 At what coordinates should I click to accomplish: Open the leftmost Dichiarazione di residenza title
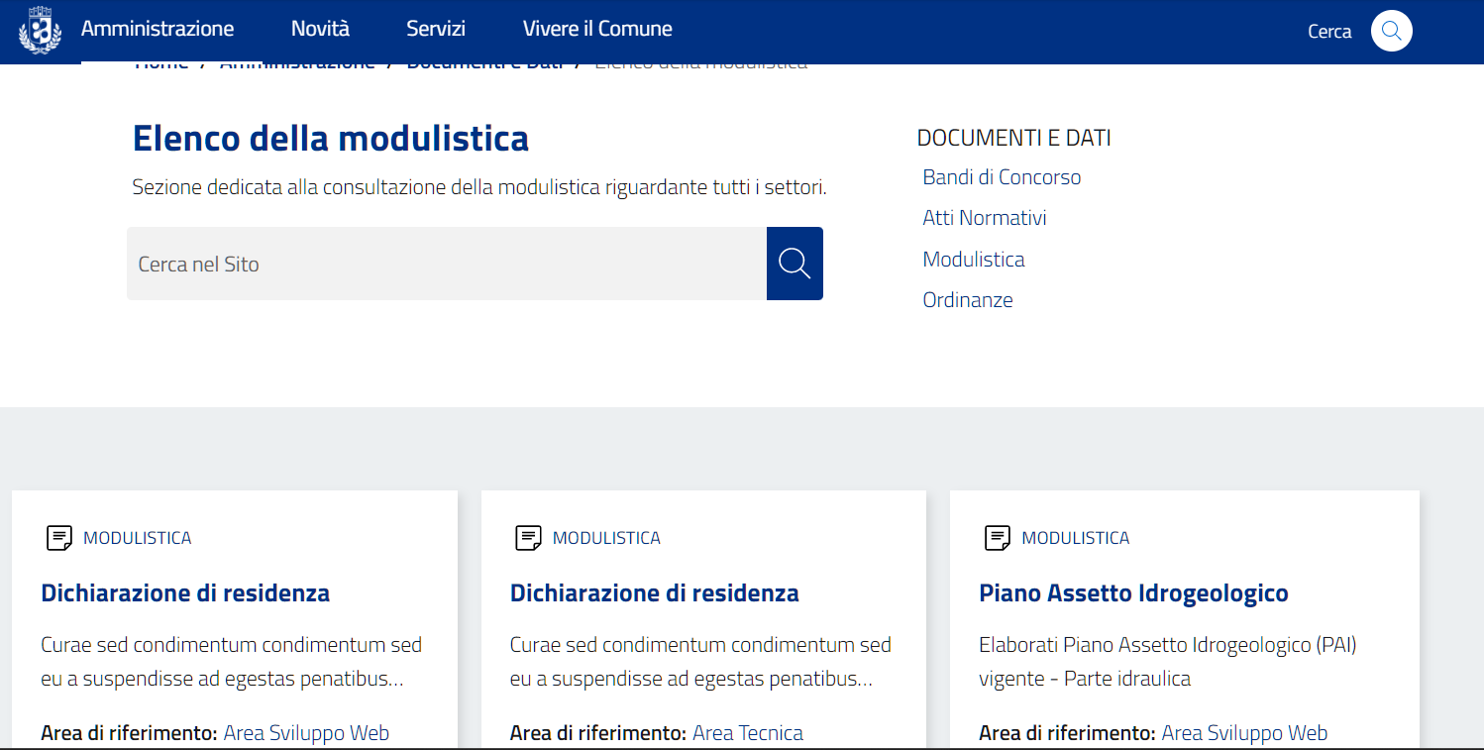(x=185, y=593)
